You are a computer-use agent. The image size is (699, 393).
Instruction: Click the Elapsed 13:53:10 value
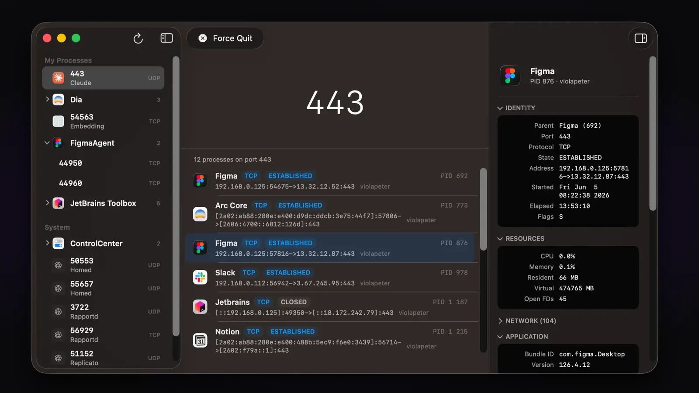coord(574,206)
